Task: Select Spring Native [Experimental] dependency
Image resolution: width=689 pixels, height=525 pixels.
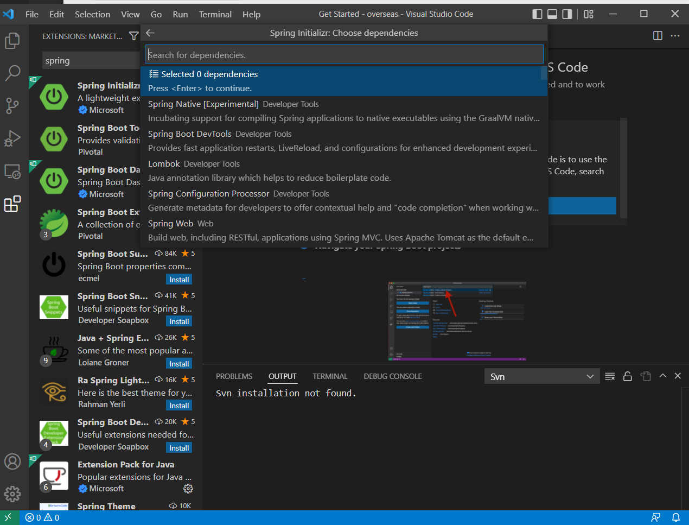Action: [x=344, y=111]
